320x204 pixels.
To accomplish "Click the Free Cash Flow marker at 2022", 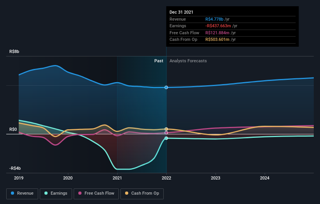I will (x=166, y=133).
